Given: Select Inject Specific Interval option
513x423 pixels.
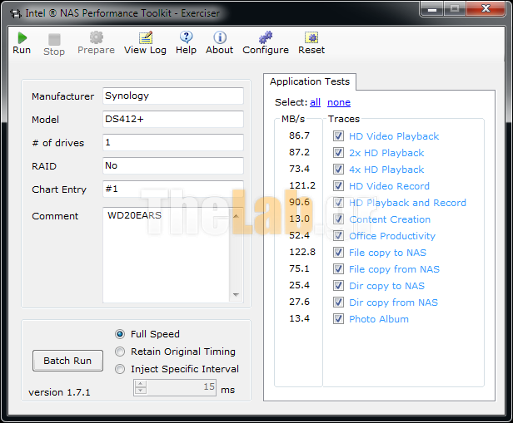Looking at the screenshot, I should click(x=120, y=369).
